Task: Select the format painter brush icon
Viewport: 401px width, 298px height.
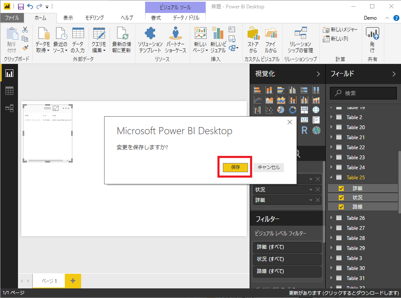Action: coord(25,48)
